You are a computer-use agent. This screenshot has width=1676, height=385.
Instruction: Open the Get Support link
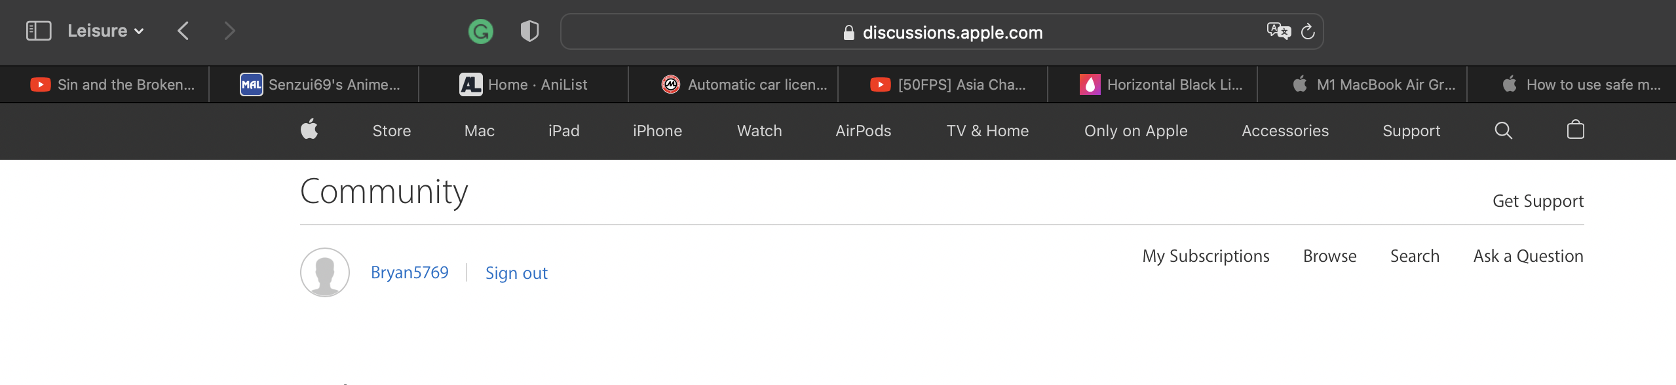coord(1536,200)
